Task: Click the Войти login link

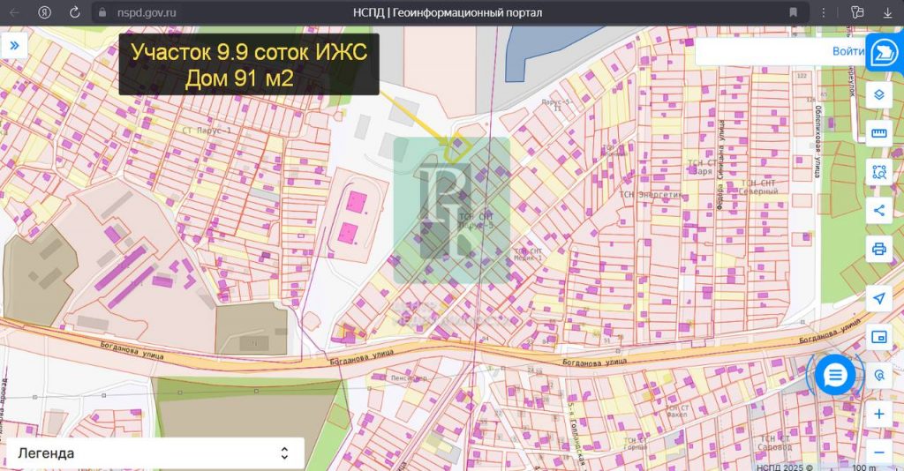Action: (847, 51)
